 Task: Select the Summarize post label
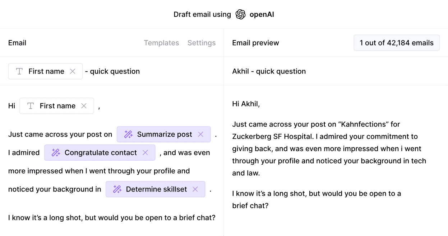[x=165, y=134]
